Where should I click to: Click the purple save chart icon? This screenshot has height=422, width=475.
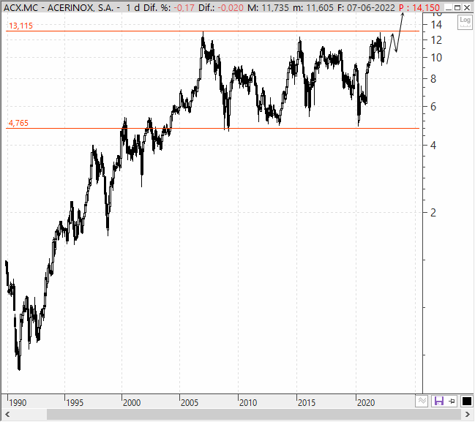coord(438,402)
